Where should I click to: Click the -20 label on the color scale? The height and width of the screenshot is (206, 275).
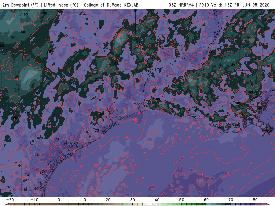10,200
